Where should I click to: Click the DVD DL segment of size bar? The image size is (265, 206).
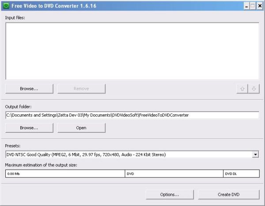241,174
